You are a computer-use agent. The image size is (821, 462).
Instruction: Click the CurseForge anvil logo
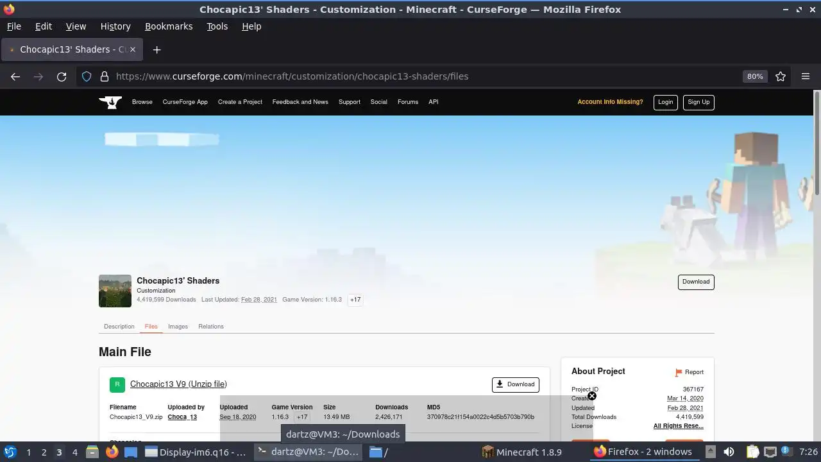pos(110,102)
